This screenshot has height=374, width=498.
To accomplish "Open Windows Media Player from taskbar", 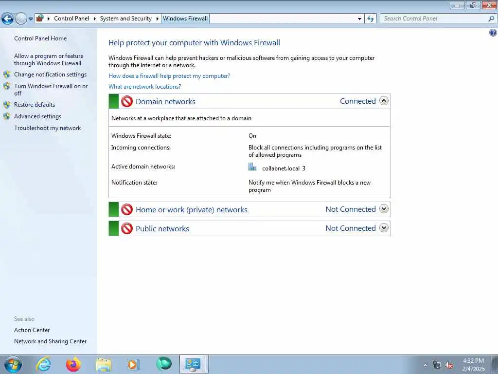I will point(133,364).
